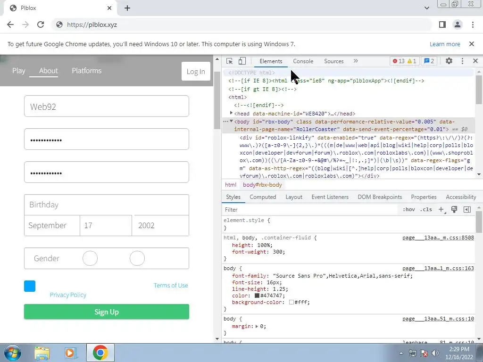The image size is (483, 362).
Task: Click the new style rule plus icon
Action: [441, 210]
